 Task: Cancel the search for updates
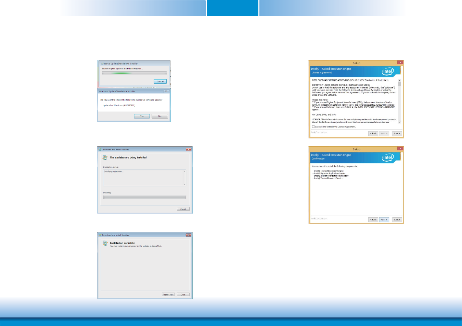[x=160, y=81]
